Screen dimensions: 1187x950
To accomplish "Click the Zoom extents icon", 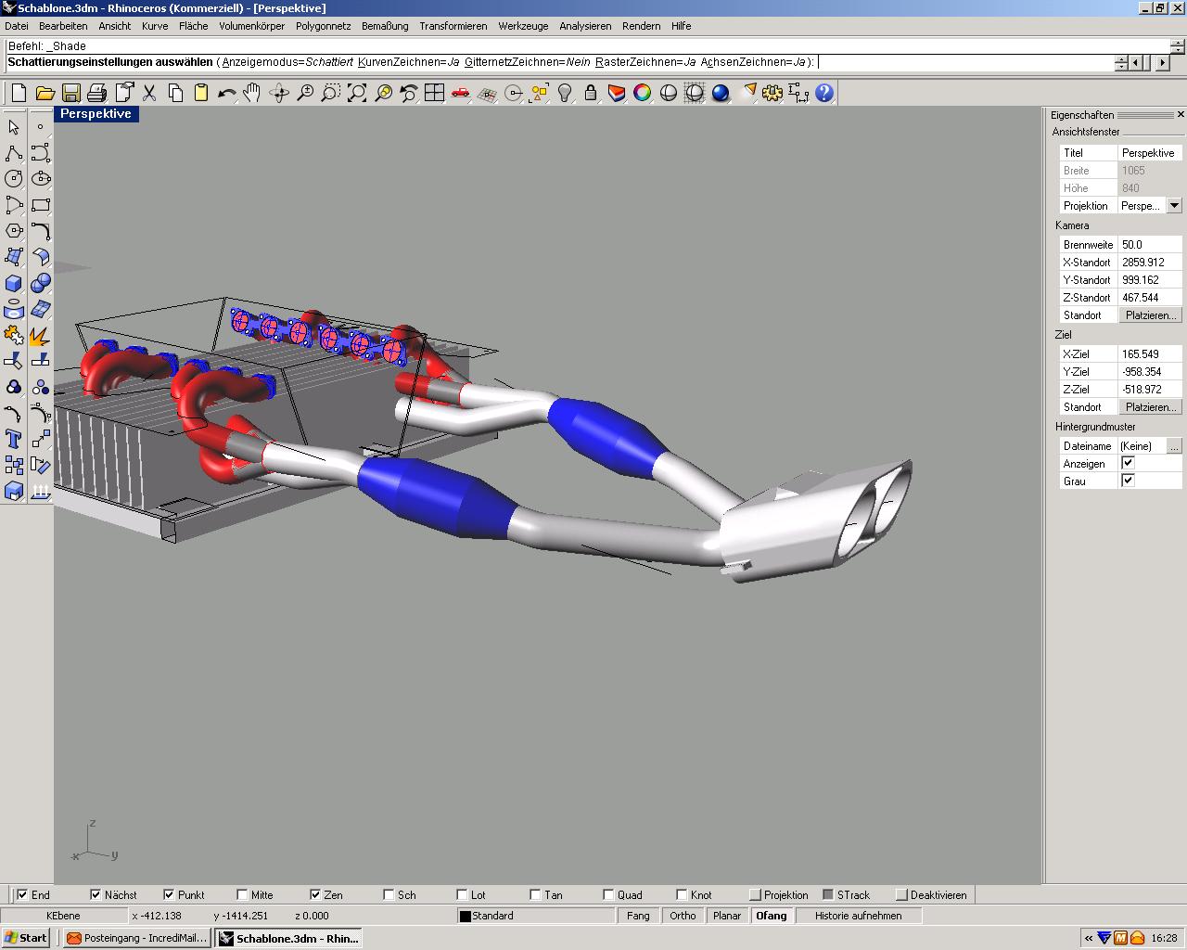I will click(x=357, y=93).
